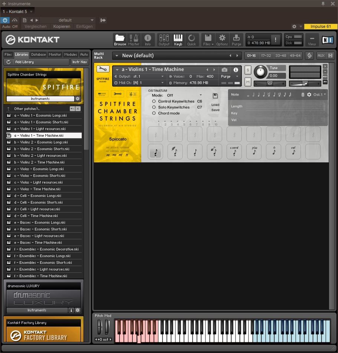Open Ostinatum Mode Off dropdown

tap(201, 95)
